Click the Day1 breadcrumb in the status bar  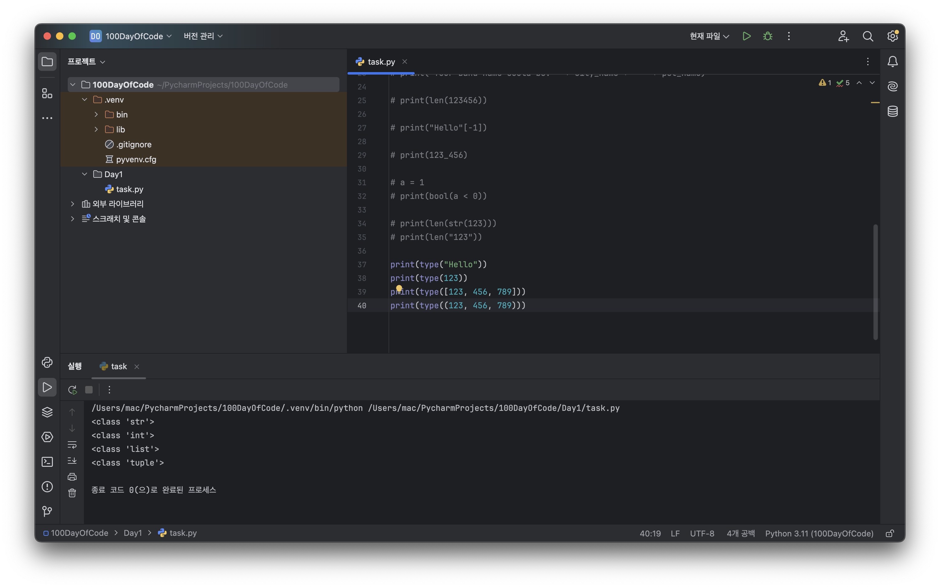click(x=133, y=533)
